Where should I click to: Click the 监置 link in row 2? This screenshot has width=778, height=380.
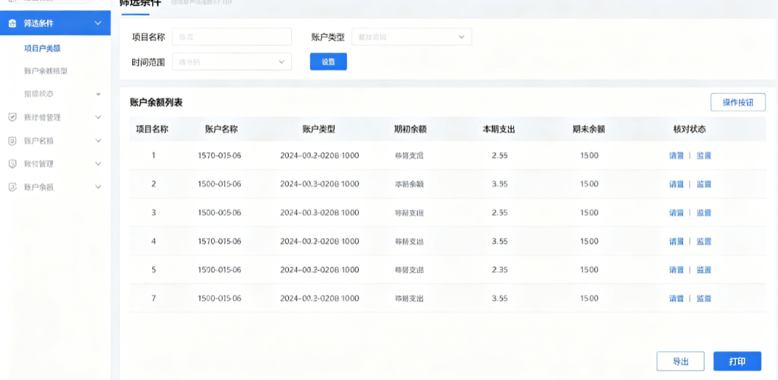click(704, 184)
